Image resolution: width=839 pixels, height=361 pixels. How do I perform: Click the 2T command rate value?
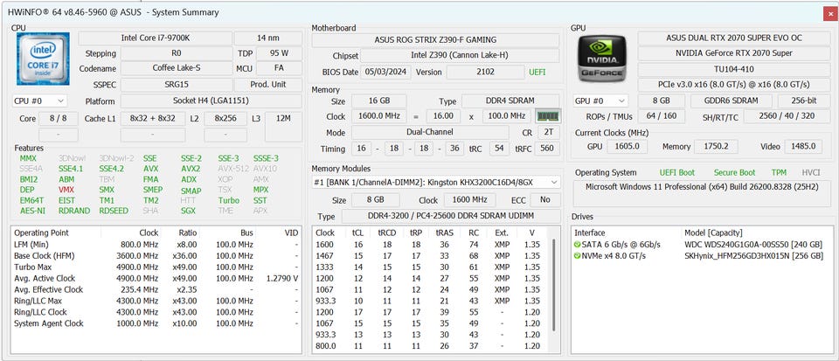coord(549,132)
